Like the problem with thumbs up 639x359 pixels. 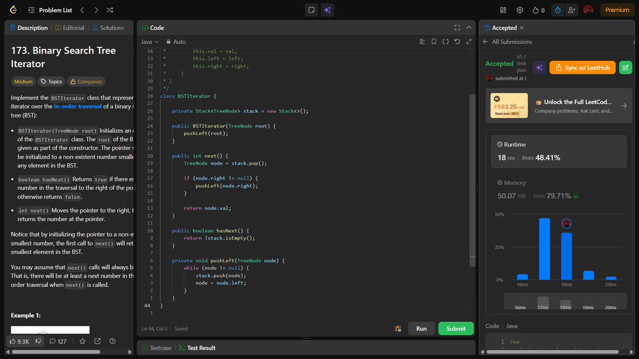point(20,341)
